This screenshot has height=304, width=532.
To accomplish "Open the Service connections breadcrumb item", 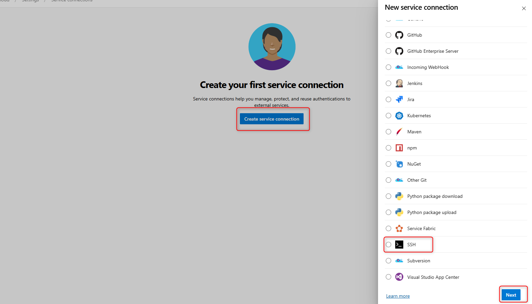I will [71, 1].
